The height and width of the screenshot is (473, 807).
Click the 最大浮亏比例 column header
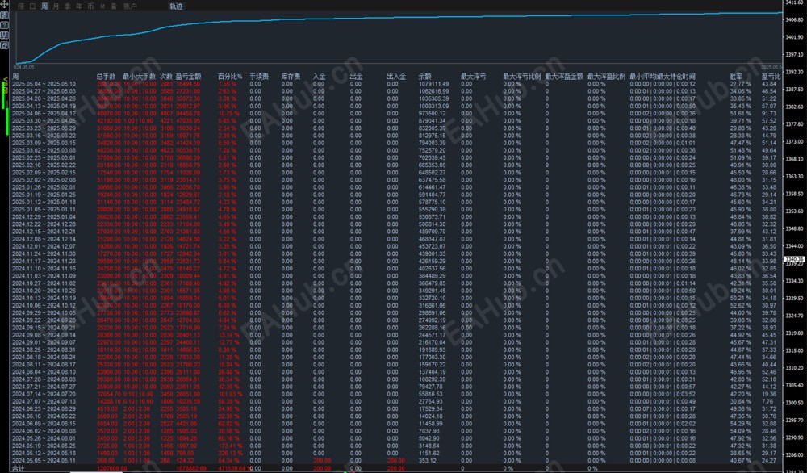(x=522, y=76)
